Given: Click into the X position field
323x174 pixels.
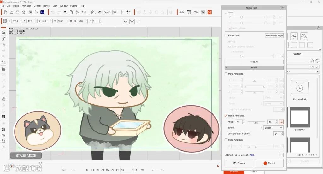Looking at the screenshot, I should coord(15,21).
